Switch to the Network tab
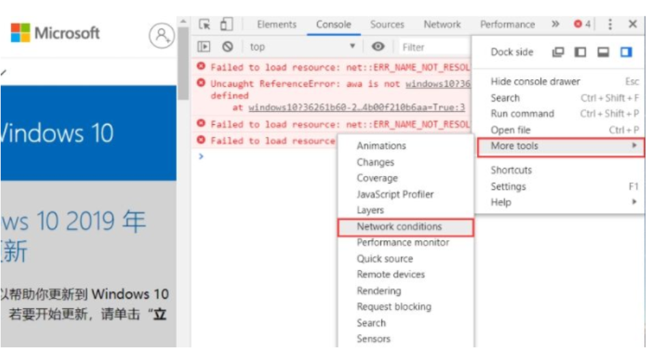Viewport: 651px width, 348px height. (x=442, y=25)
